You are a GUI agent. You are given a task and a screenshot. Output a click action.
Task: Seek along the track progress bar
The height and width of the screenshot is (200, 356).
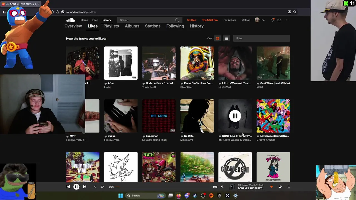[163, 187]
